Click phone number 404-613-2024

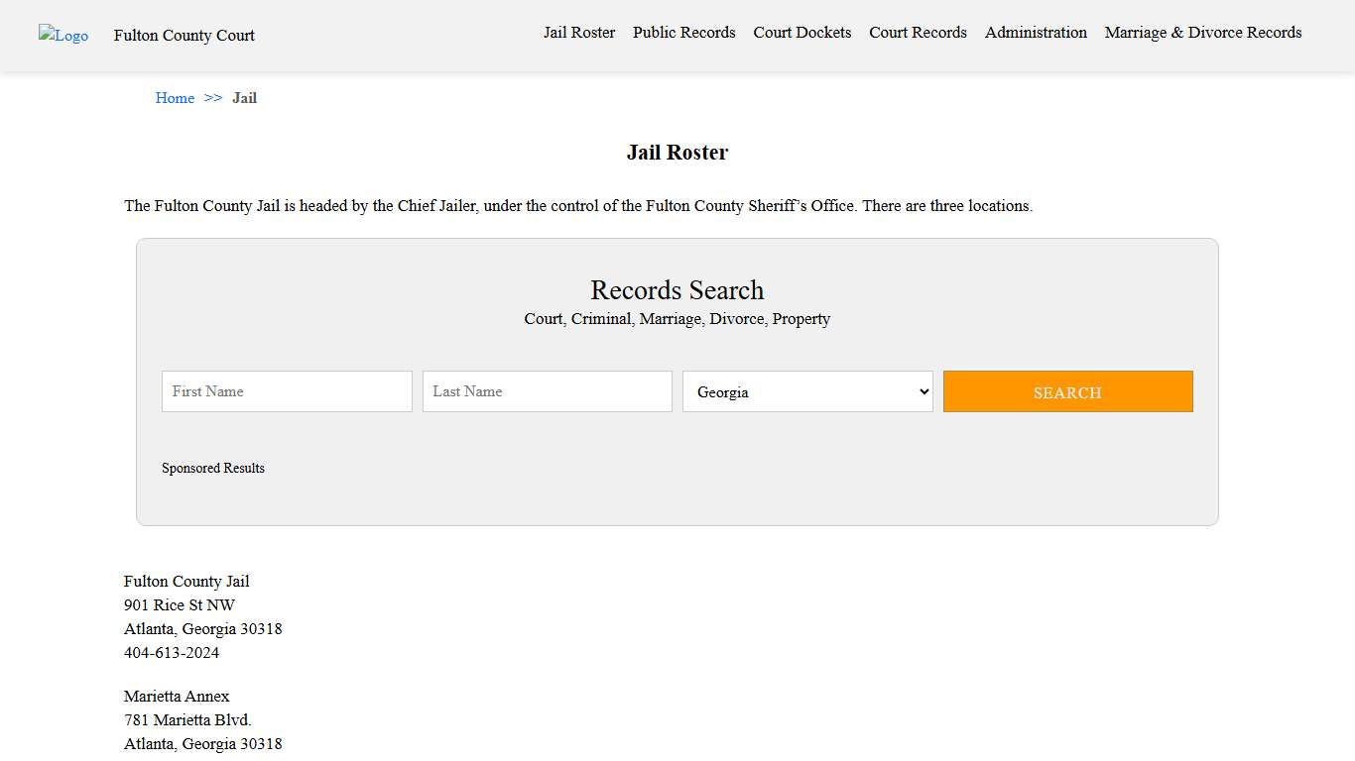pos(172,653)
